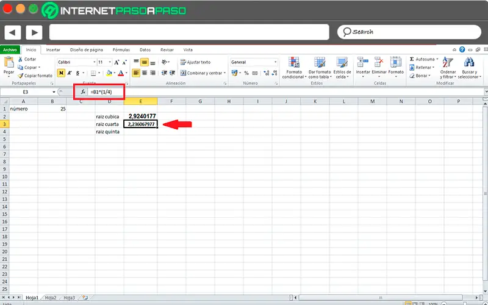This screenshot has height=305, width=488.
Task: Open the font size 11 dropdown
Action: pyautogui.click(x=110, y=62)
